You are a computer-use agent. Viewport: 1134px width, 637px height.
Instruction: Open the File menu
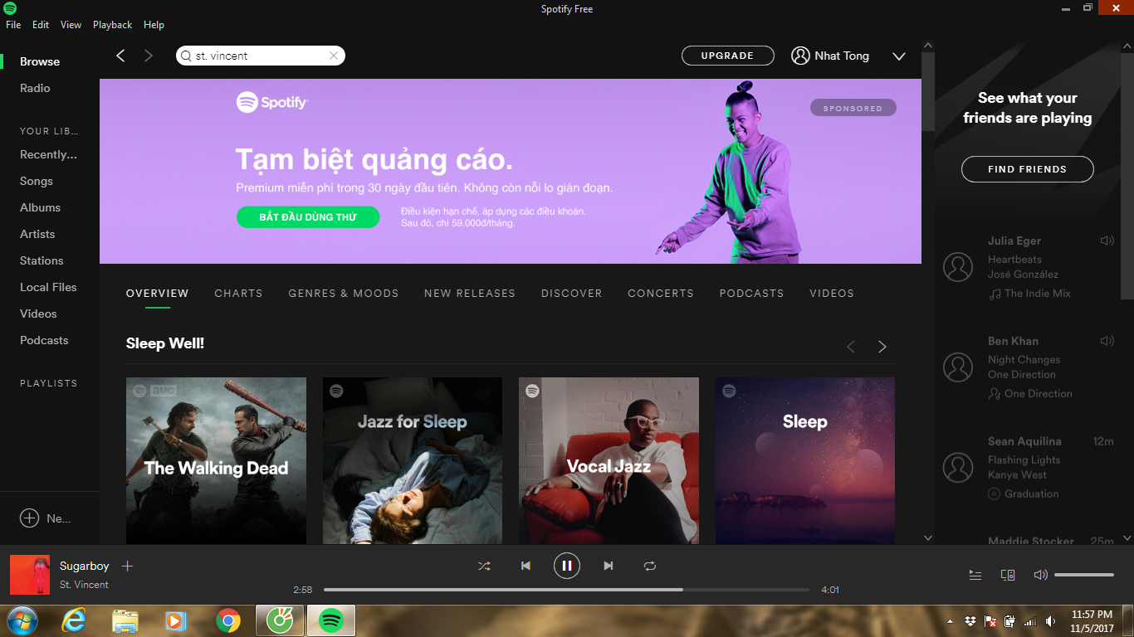(x=13, y=25)
